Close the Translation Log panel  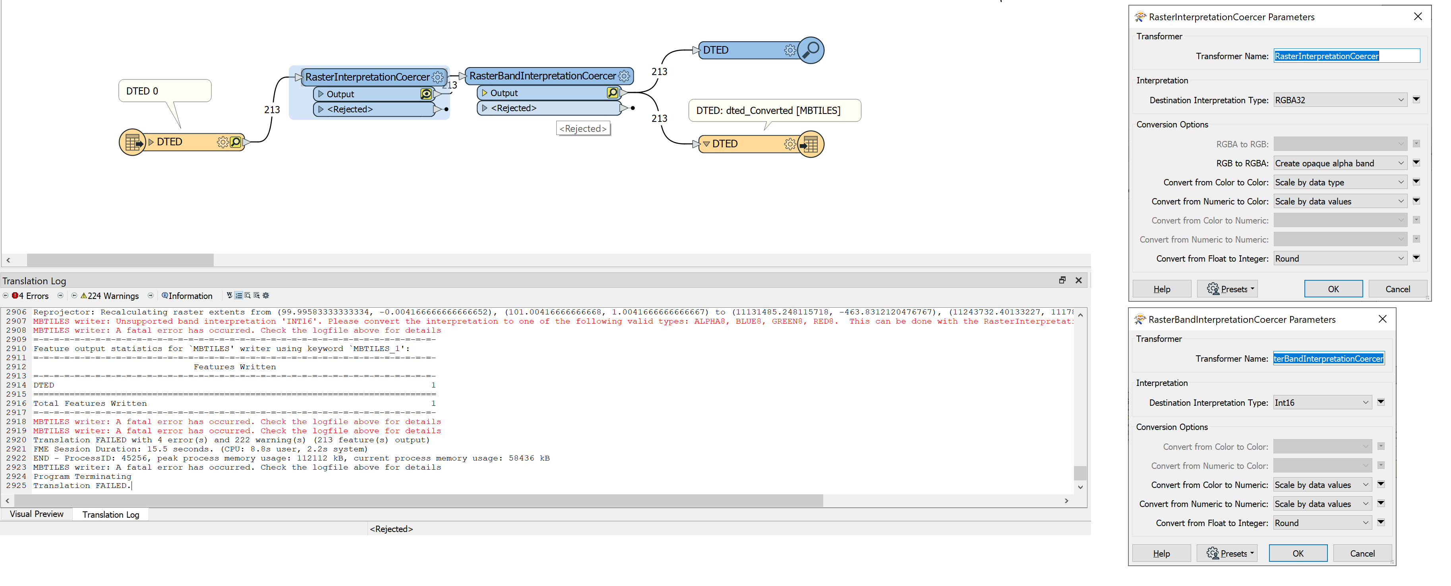(x=1078, y=280)
